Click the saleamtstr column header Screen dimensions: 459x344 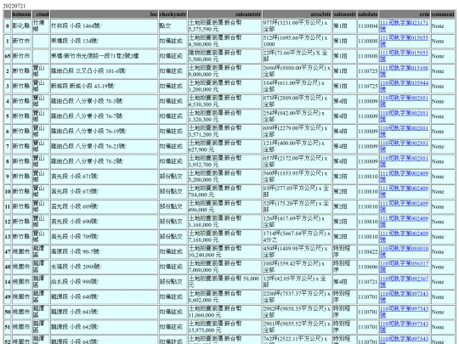(x=224, y=14)
